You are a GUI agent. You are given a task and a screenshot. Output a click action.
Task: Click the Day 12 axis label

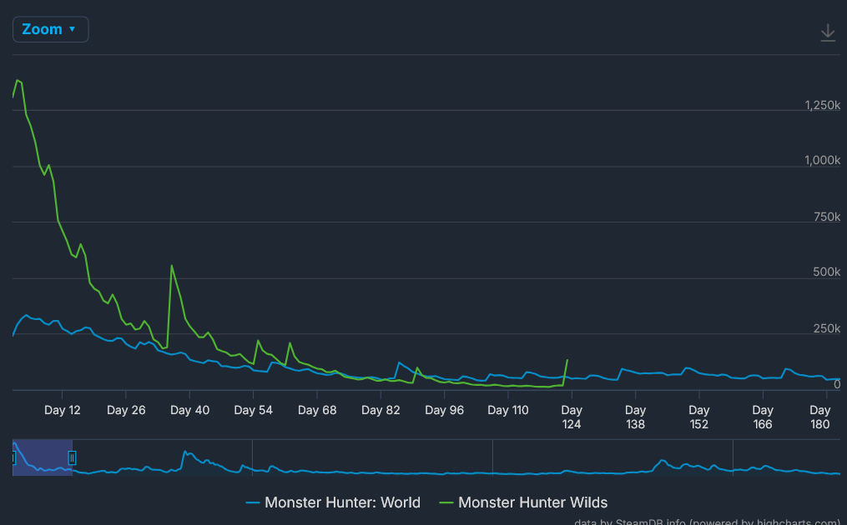(x=62, y=410)
